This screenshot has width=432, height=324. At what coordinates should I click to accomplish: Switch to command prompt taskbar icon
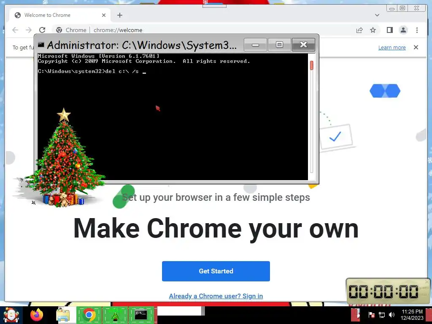[x=141, y=315]
